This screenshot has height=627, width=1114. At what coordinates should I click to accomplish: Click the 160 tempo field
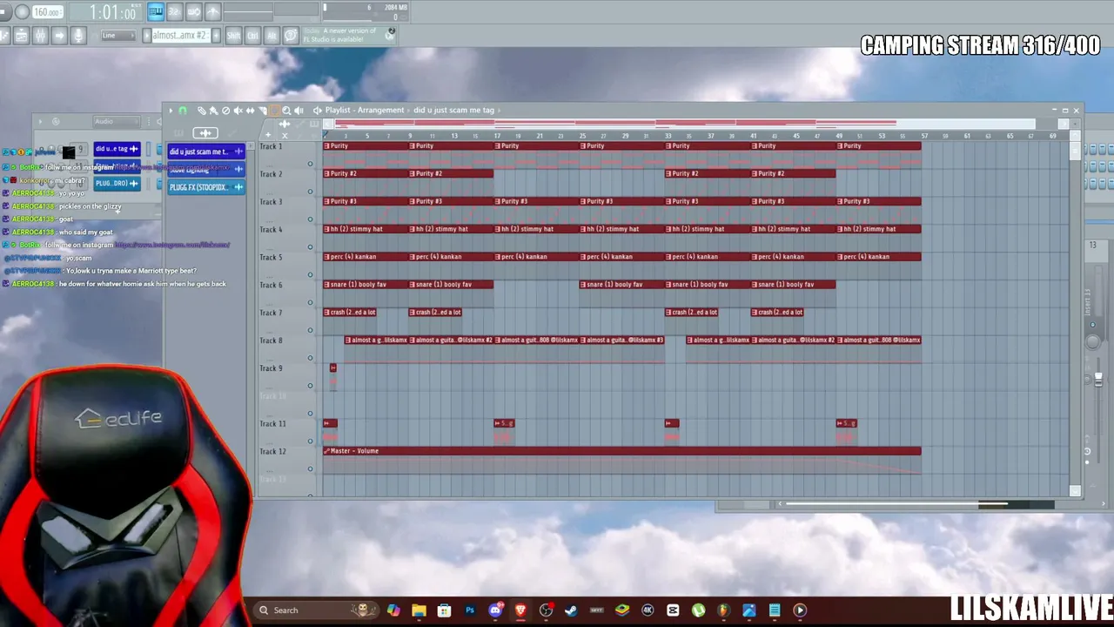[x=48, y=12]
